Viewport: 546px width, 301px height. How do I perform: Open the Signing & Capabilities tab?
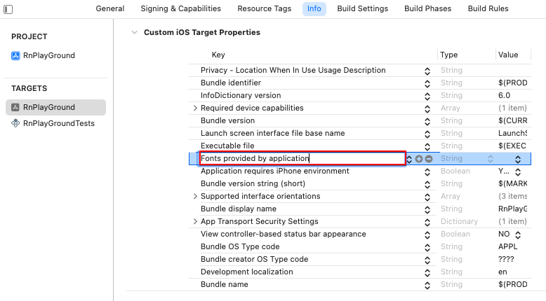point(181,8)
